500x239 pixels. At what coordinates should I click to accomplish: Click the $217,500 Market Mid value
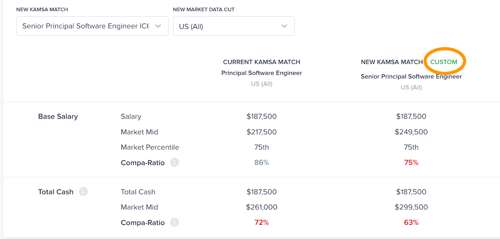point(261,132)
